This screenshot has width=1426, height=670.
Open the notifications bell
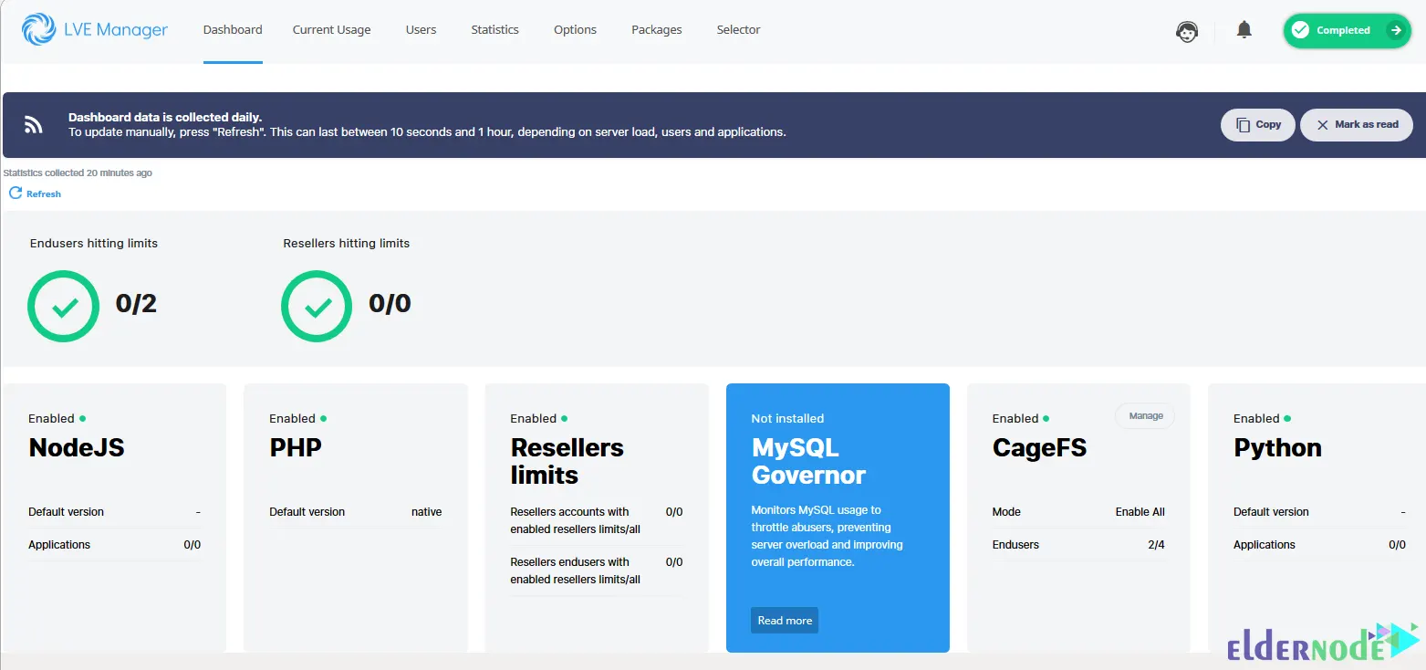[x=1244, y=29]
